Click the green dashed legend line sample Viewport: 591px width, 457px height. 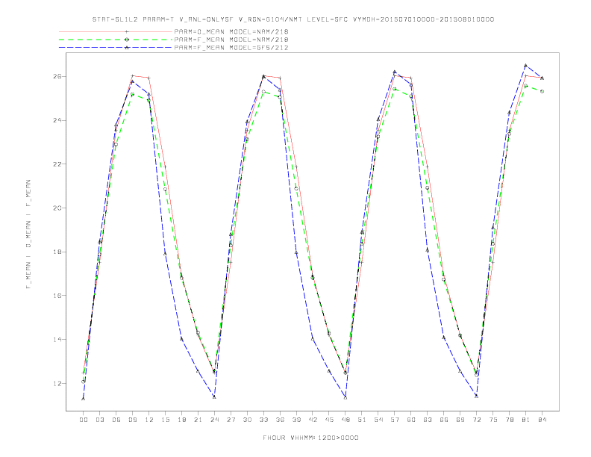[116, 40]
